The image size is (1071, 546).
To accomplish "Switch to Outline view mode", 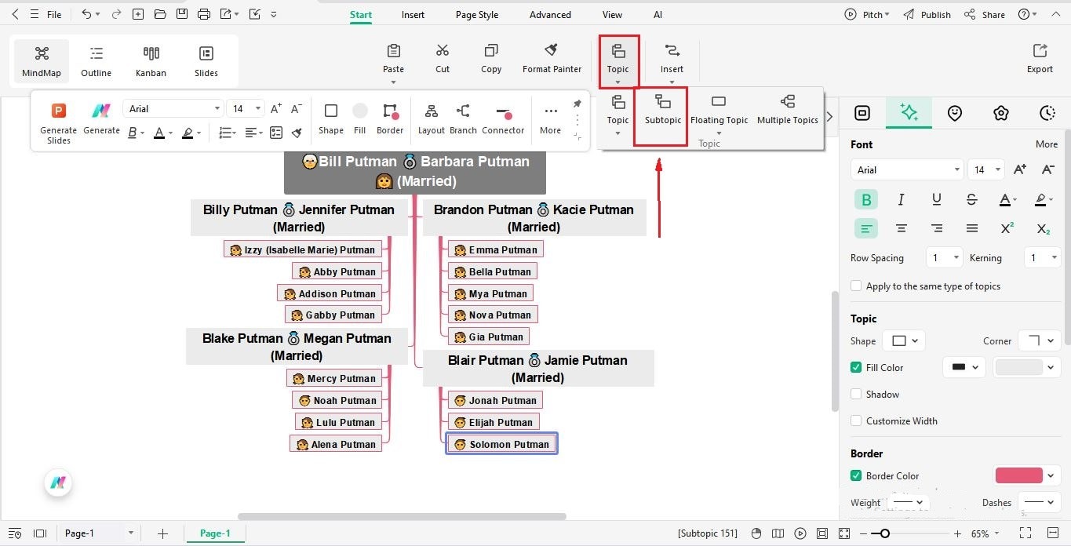I will 96,62.
